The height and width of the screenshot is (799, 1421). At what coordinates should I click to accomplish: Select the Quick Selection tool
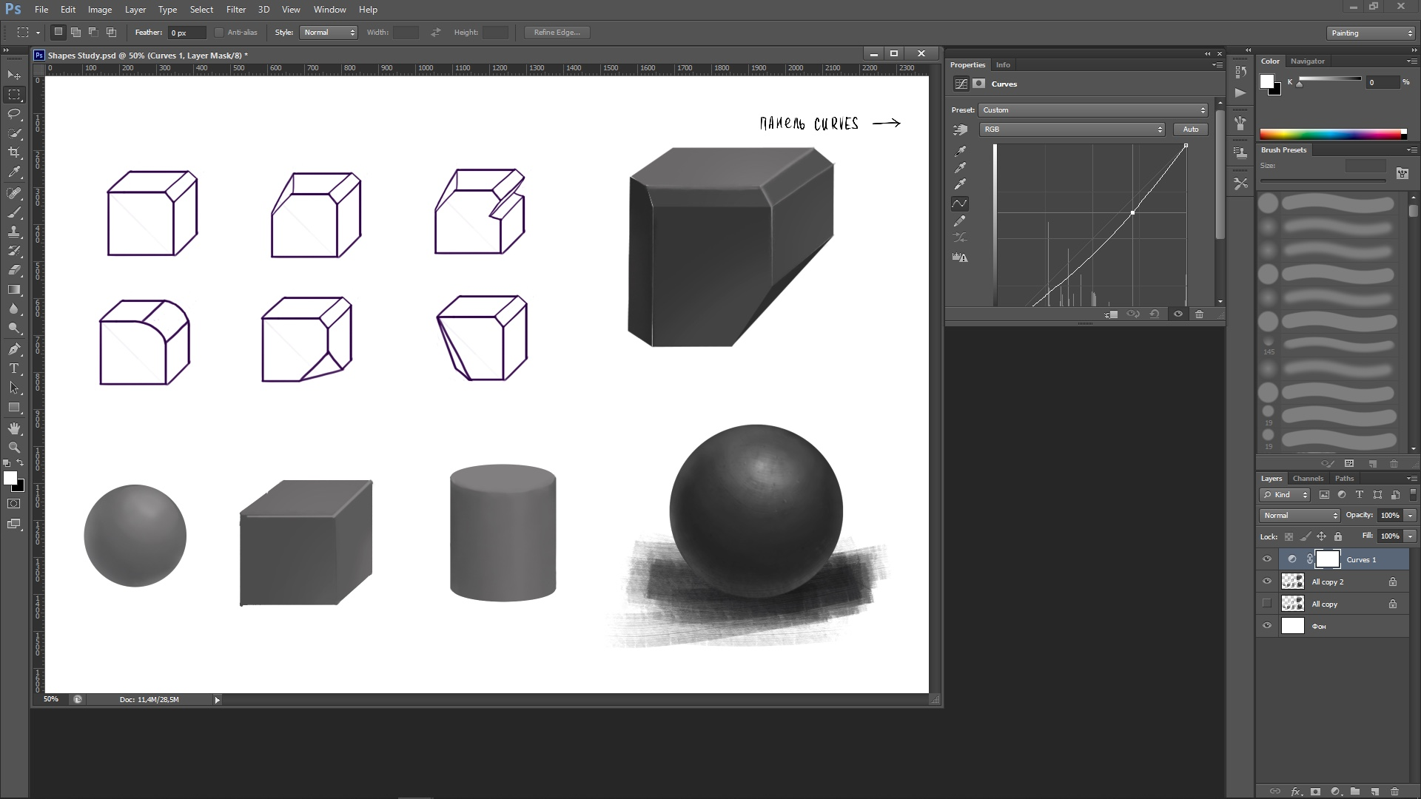pos(14,133)
